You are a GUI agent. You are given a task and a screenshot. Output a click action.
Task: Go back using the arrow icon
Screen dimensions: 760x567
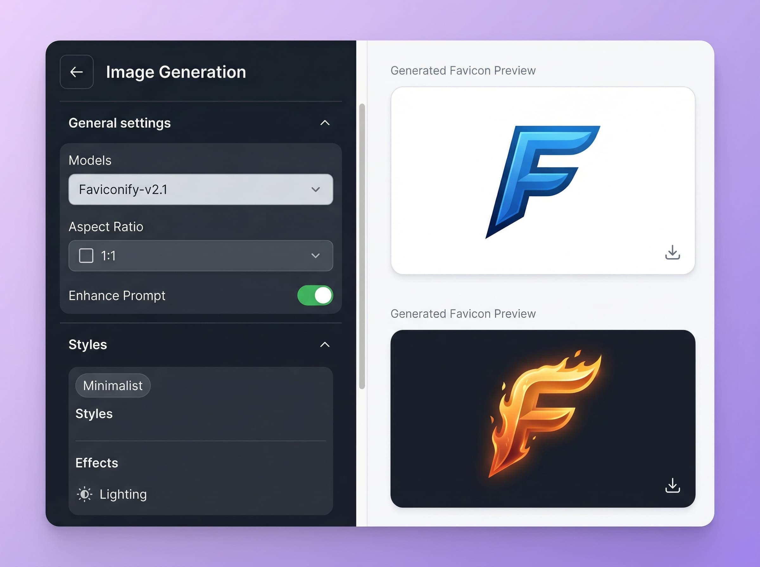point(77,72)
